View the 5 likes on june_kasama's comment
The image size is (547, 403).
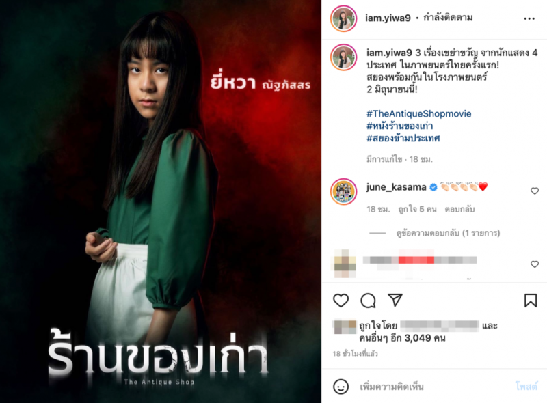(417, 209)
